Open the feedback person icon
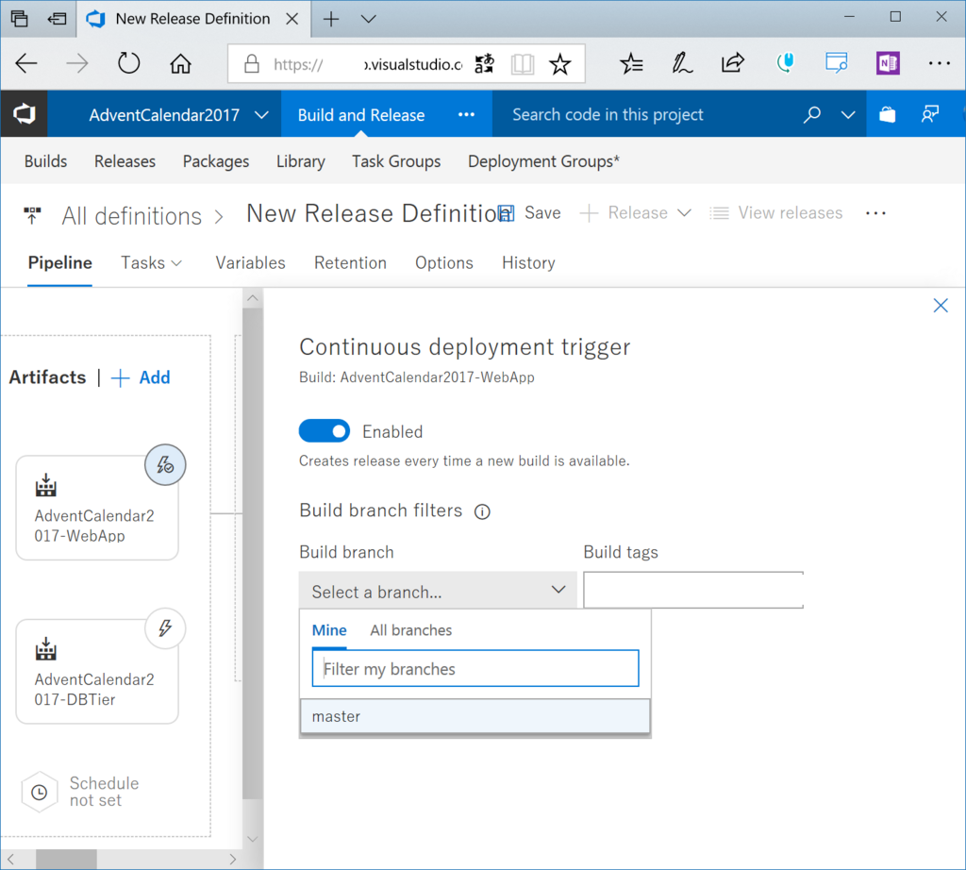Viewport: 966px width, 870px height. (x=929, y=114)
